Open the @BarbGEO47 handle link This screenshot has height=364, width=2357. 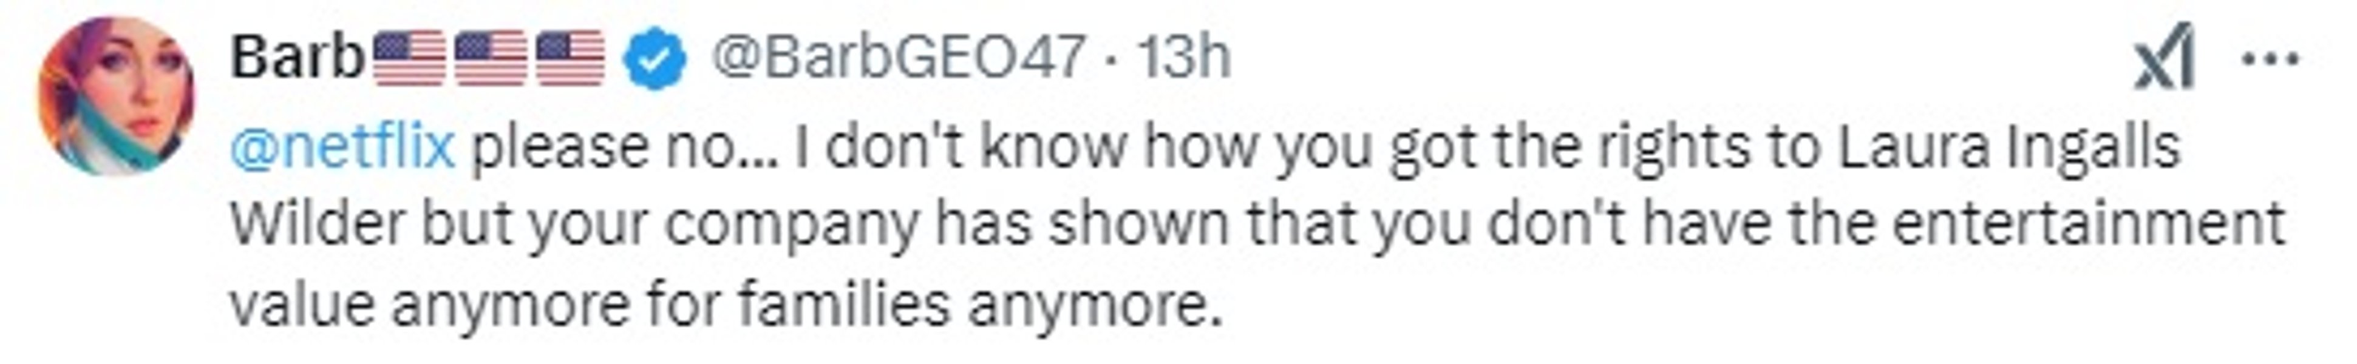(x=899, y=58)
